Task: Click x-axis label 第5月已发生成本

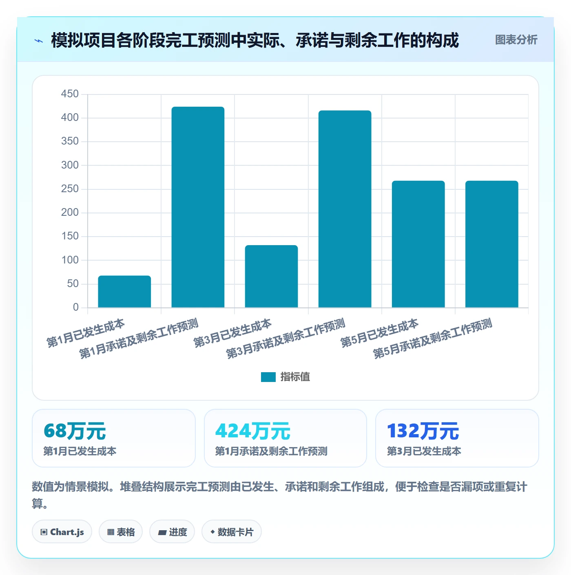Action: 379,333
